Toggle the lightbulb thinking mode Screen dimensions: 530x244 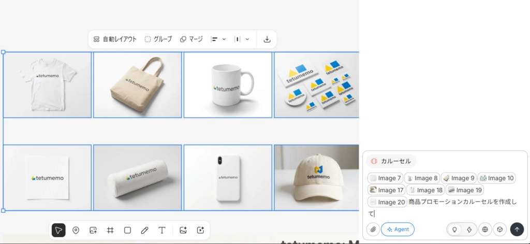[454, 229]
